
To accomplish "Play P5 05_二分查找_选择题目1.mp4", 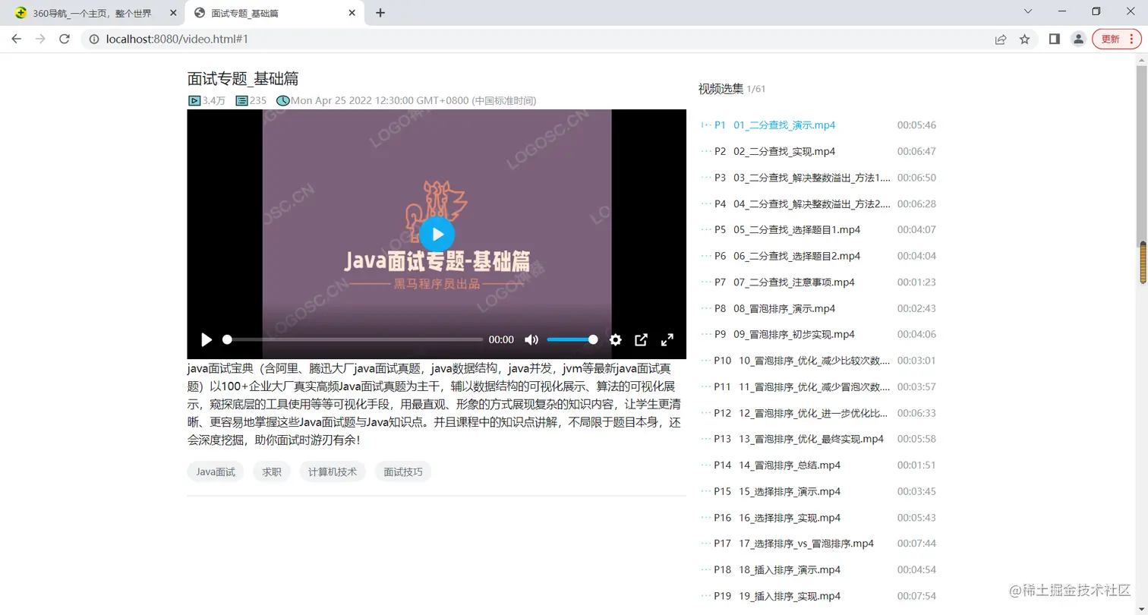I will click(818, 229).
